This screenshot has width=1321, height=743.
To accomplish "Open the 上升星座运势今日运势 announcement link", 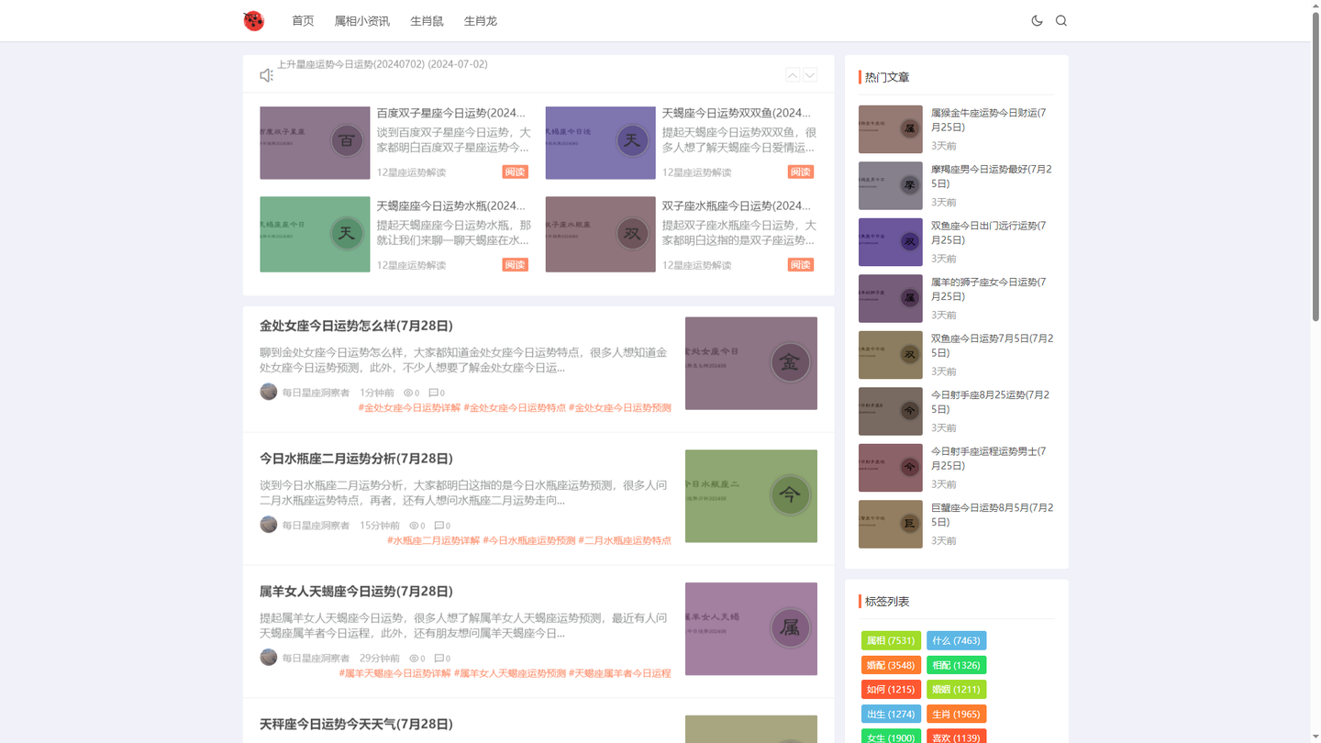I will (383, 64).
